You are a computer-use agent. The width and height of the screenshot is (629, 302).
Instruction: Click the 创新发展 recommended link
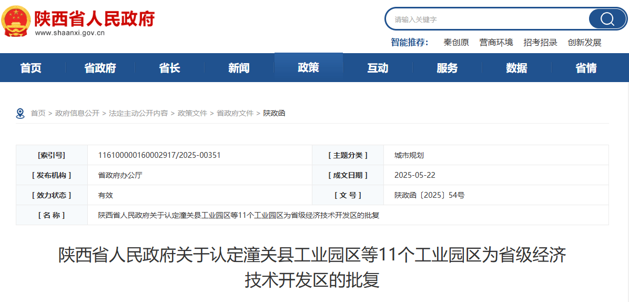[x=584, y=43]
